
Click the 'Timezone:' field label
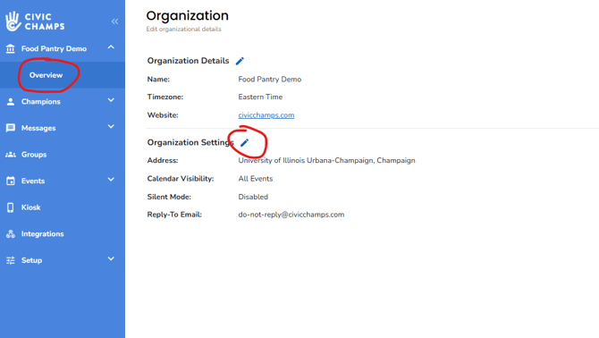[x=165, y=97]
